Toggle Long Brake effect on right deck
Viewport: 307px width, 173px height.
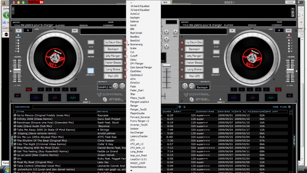(x=194, y=69)
